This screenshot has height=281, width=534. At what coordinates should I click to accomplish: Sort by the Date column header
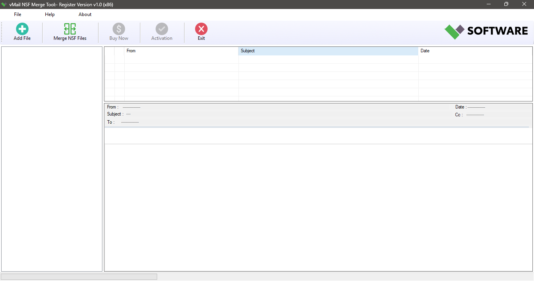(475, 51)
